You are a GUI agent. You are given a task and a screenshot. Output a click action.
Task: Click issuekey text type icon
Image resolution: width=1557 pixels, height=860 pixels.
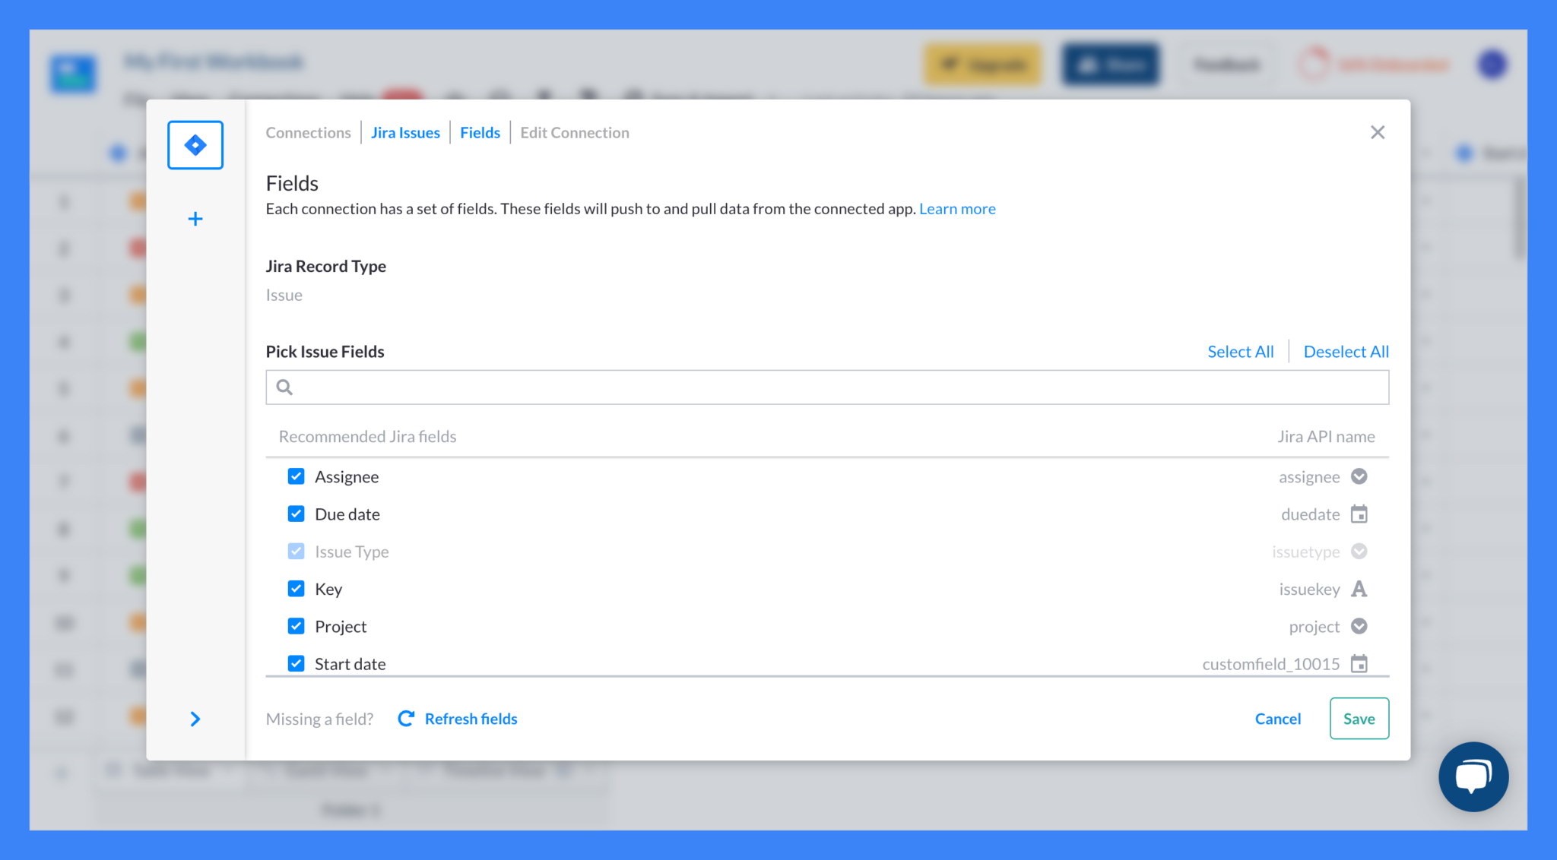coord(1359,589)
